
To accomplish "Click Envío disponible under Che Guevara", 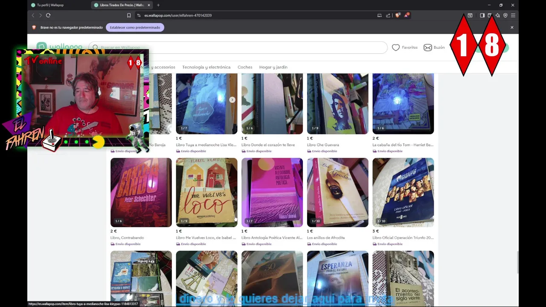I will tap(322, 151).
